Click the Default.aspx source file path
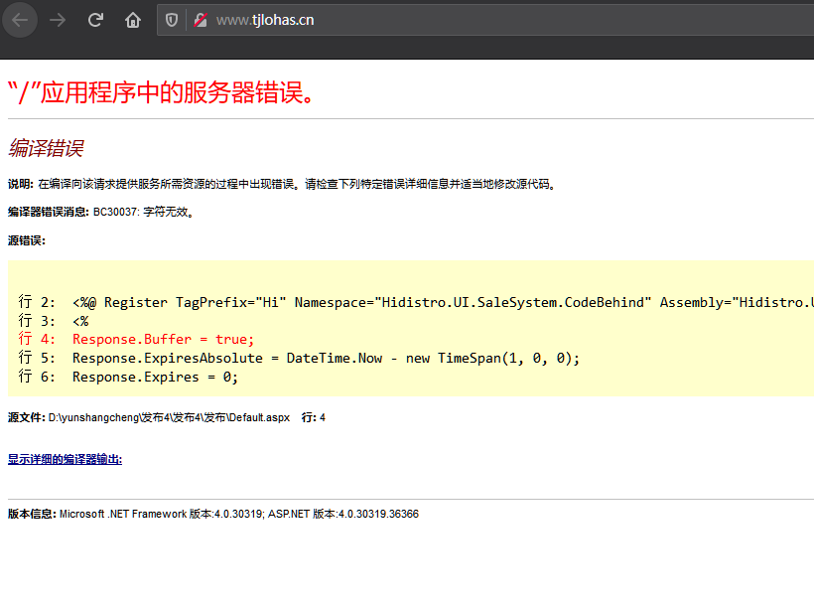Image resolution: width=814 pixels, height=614 pixels. [x=169, y=417]
